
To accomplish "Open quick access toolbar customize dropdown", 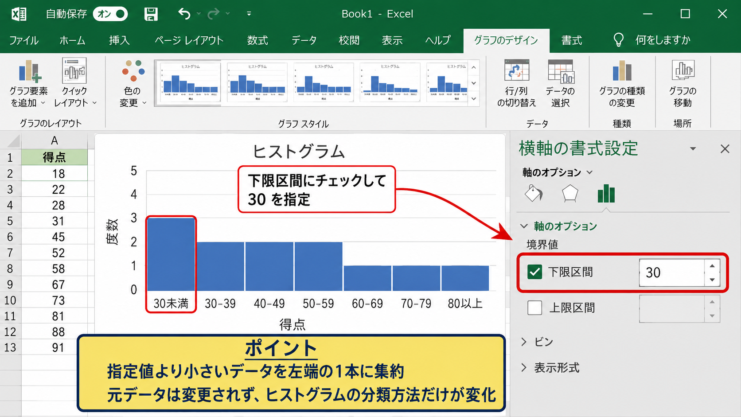I will (x=249, y=14).
